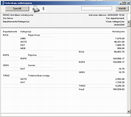This screenshot has width=131, height=117.
Task: Click the Kategorija column header
Action: coord(26,31)
